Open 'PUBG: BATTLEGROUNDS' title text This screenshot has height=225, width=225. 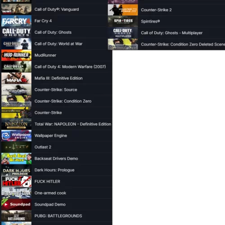pyautogui.click(x=58, y=216)
